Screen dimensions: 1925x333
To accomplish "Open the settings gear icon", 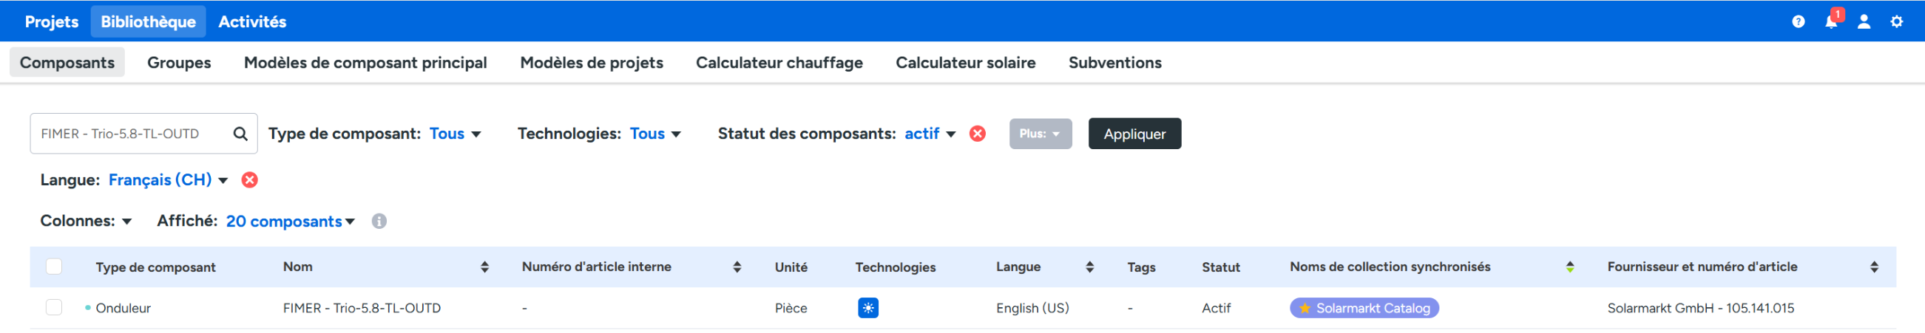I will click(1897, 21).
